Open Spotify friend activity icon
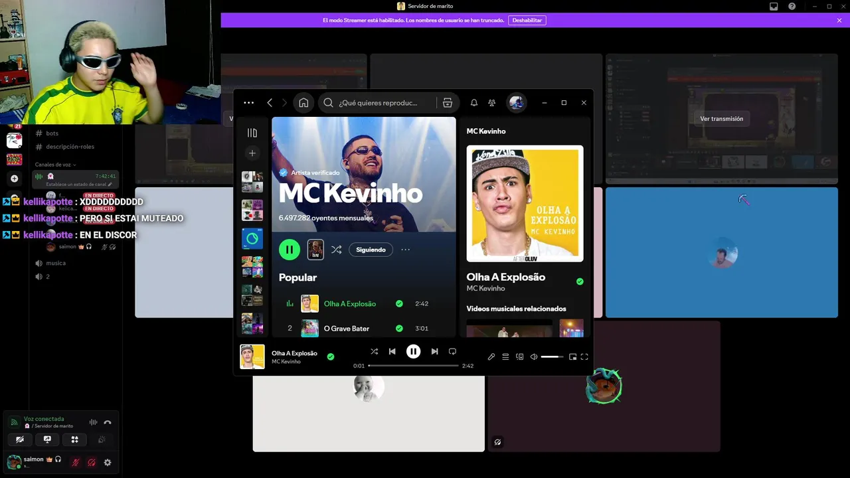This screenshot has width=850, height=478. point(492,103)
